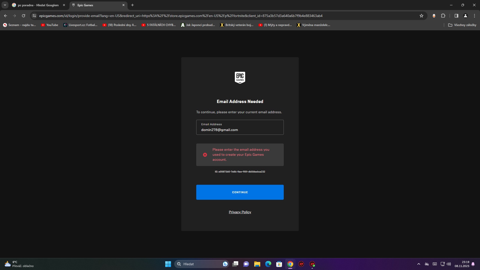Bookmark page with star icon

[421, 16]
